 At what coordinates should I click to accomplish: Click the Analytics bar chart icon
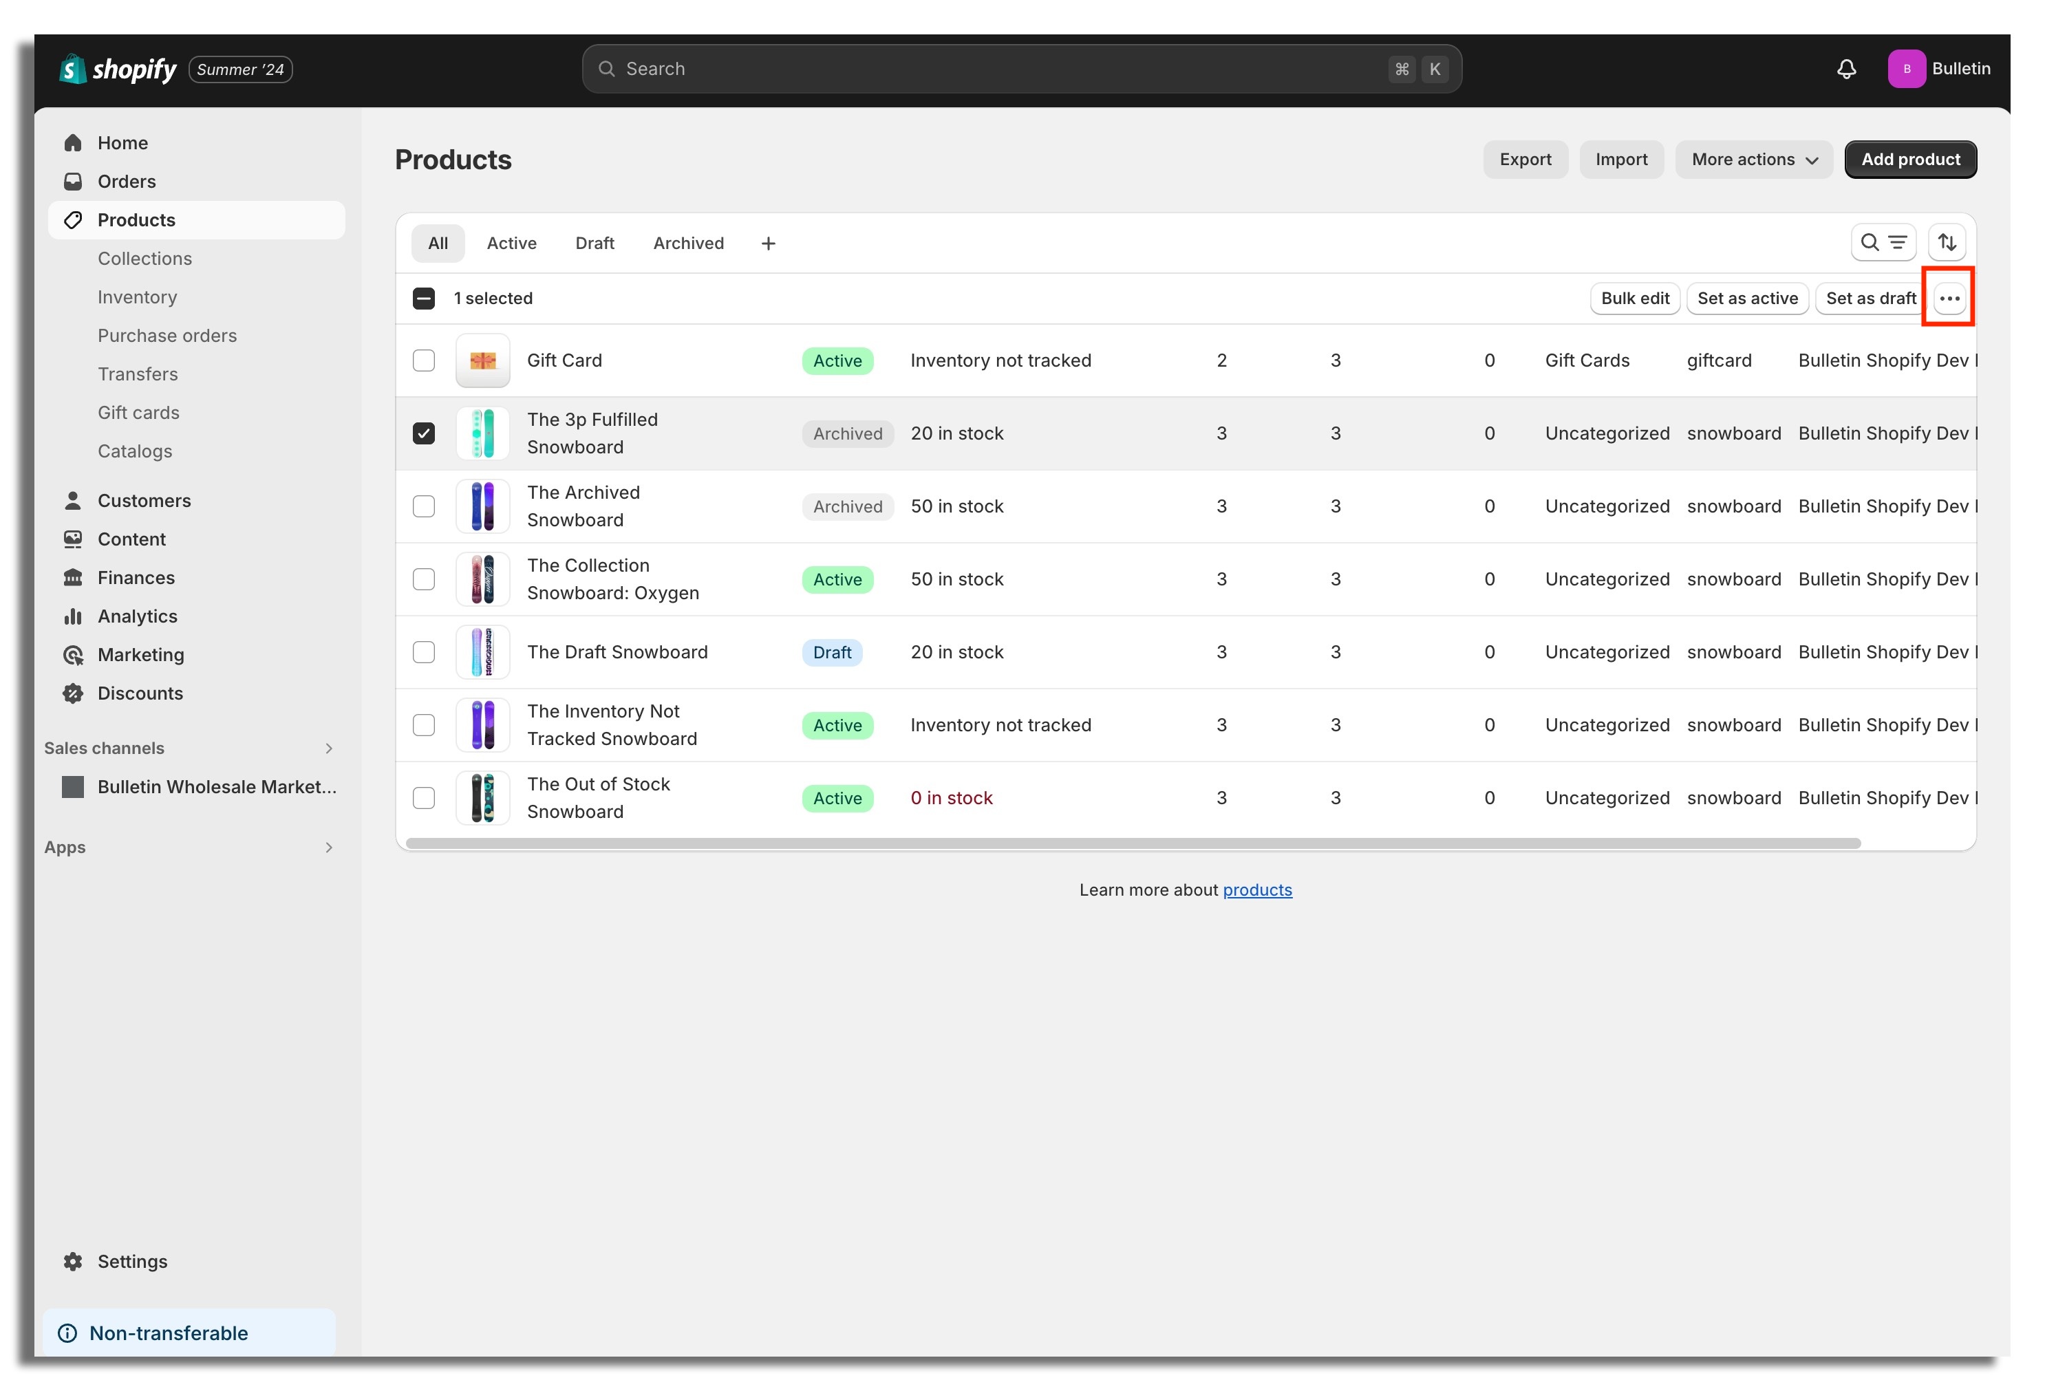pyautogui.click(x=73, y=617)
